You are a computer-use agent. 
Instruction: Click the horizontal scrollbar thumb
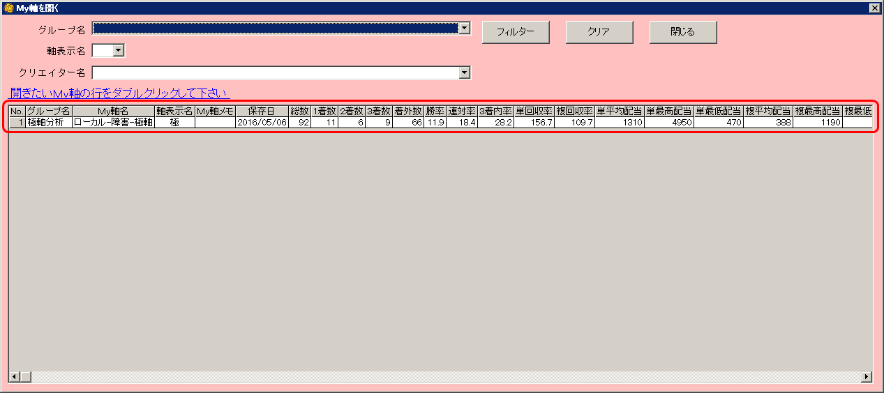coord(25,376)
